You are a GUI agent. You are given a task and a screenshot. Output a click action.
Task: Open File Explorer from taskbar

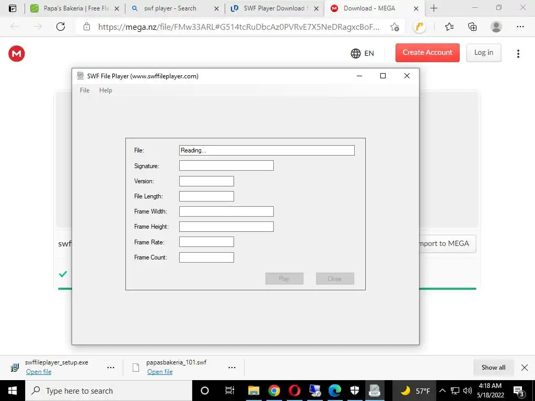pos(253,391)
